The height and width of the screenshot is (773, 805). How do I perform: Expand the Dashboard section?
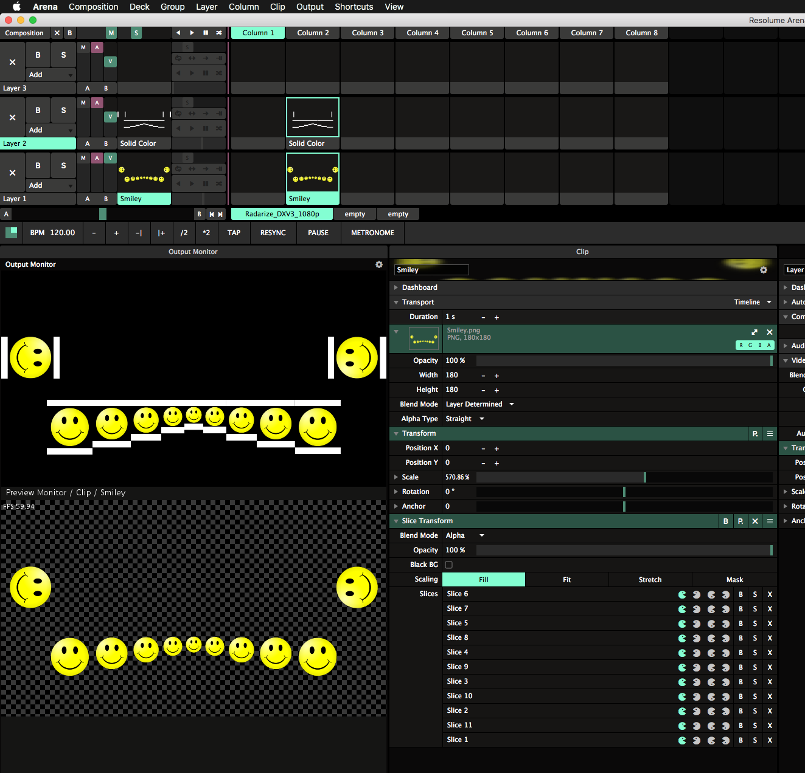coord(419,287)
